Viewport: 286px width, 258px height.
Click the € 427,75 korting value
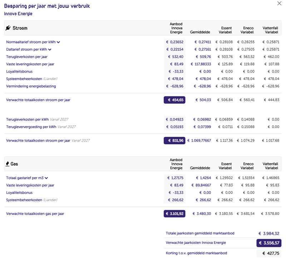click(x=271, y=253)
